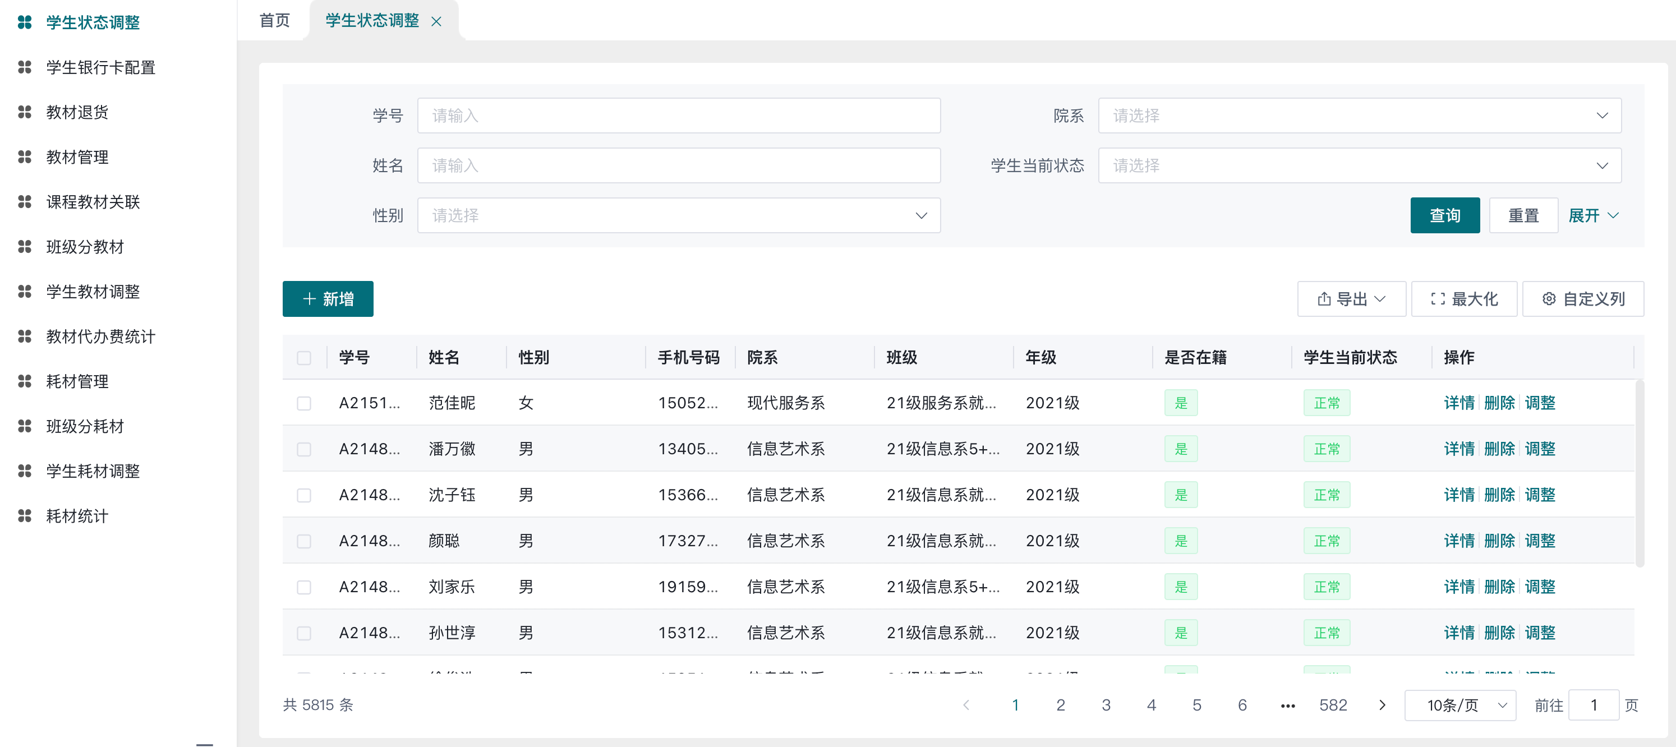The width and height of the screenshot is (1676, 747).
Task: Open 学生银行卡配置 in sidebar
Action: 101,68
